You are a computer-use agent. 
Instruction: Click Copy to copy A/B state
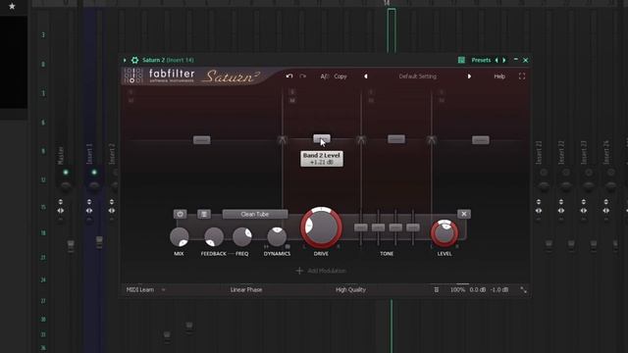coord(340,76)
